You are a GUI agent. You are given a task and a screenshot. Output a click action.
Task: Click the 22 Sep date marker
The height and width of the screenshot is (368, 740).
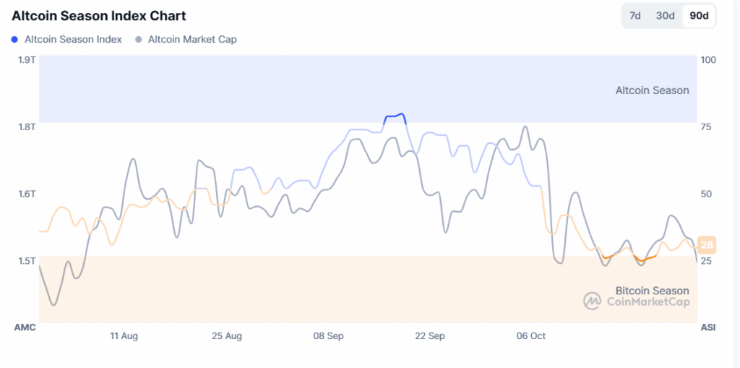pyautogui.click(x=430, y=335)
